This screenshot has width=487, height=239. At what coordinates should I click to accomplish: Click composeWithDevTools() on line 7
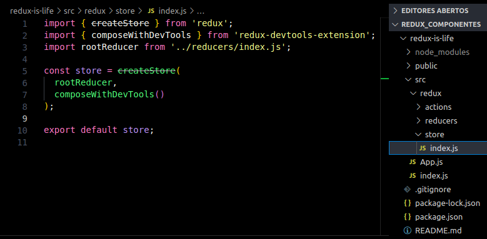click(x=109, y=95)
